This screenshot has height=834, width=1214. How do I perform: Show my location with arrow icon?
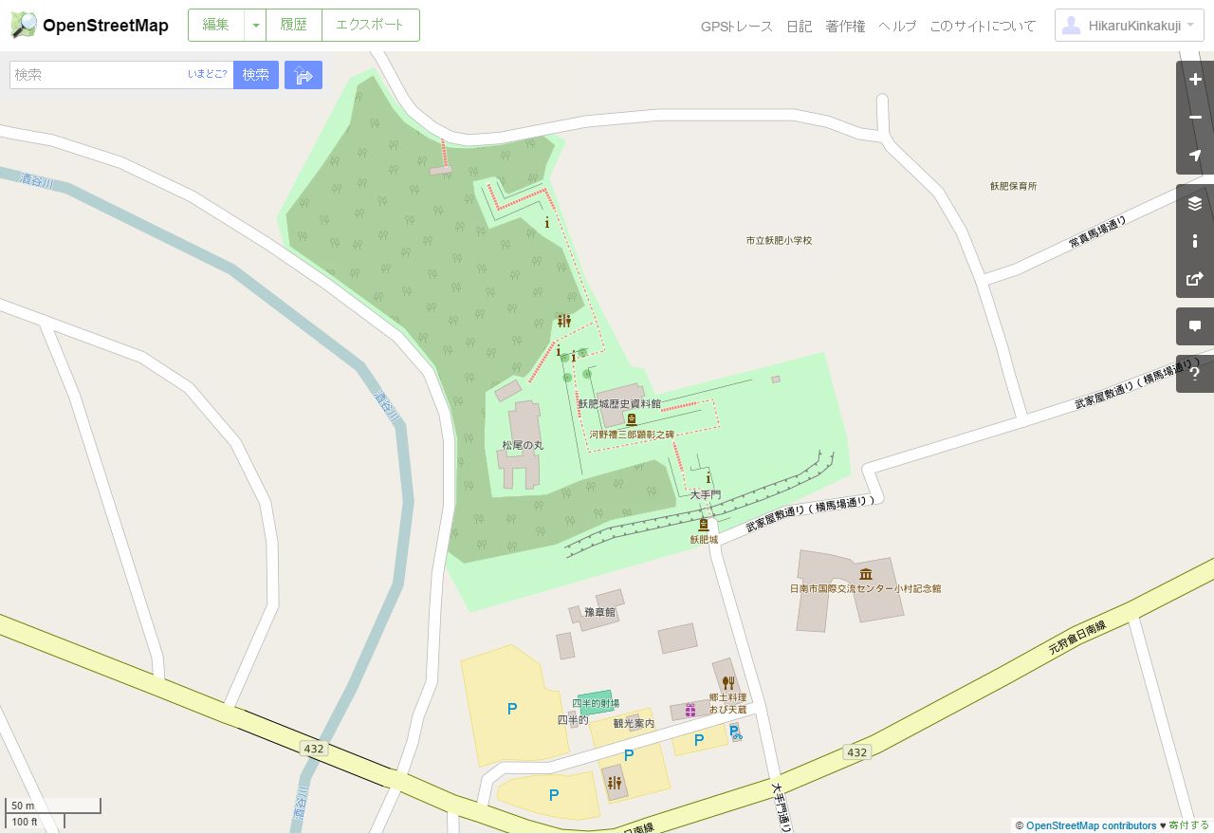tap(1195, 156)
